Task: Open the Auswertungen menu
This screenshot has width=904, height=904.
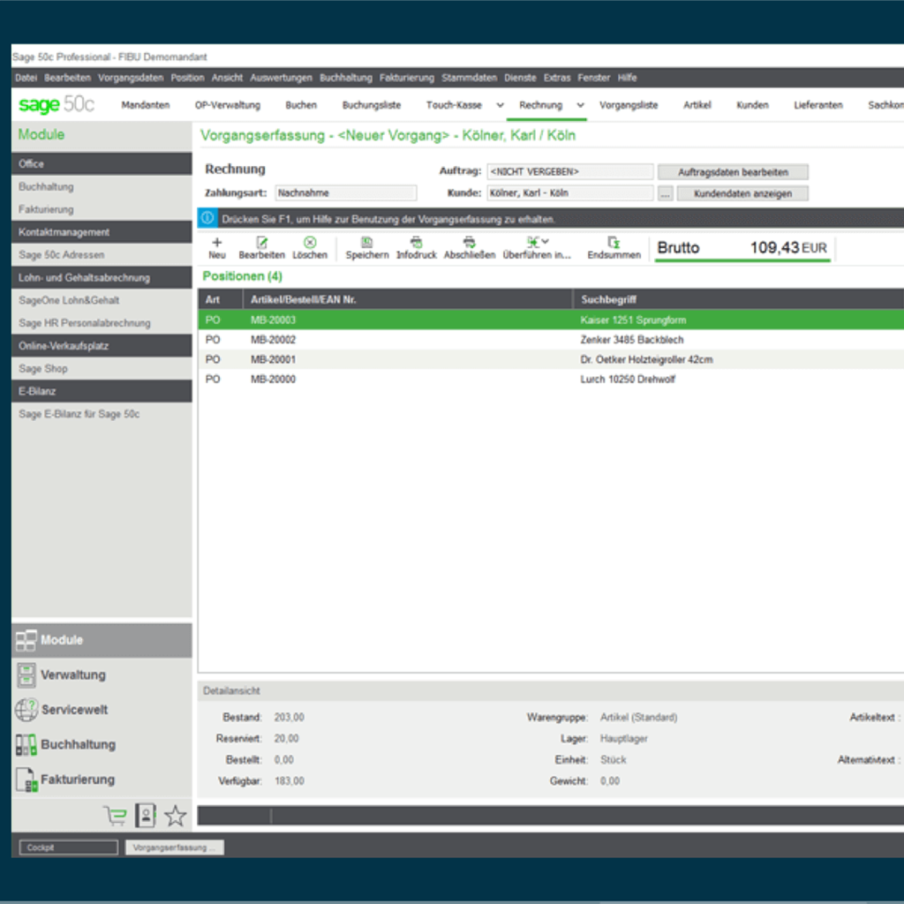Action: tap(281, 78)
